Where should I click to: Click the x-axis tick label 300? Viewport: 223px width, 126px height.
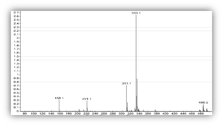121,114
